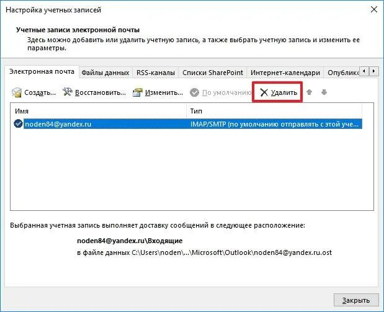Click the X icon beside Удалить
The width and height of the screenshot is (384, 312).
pos(264,92)
